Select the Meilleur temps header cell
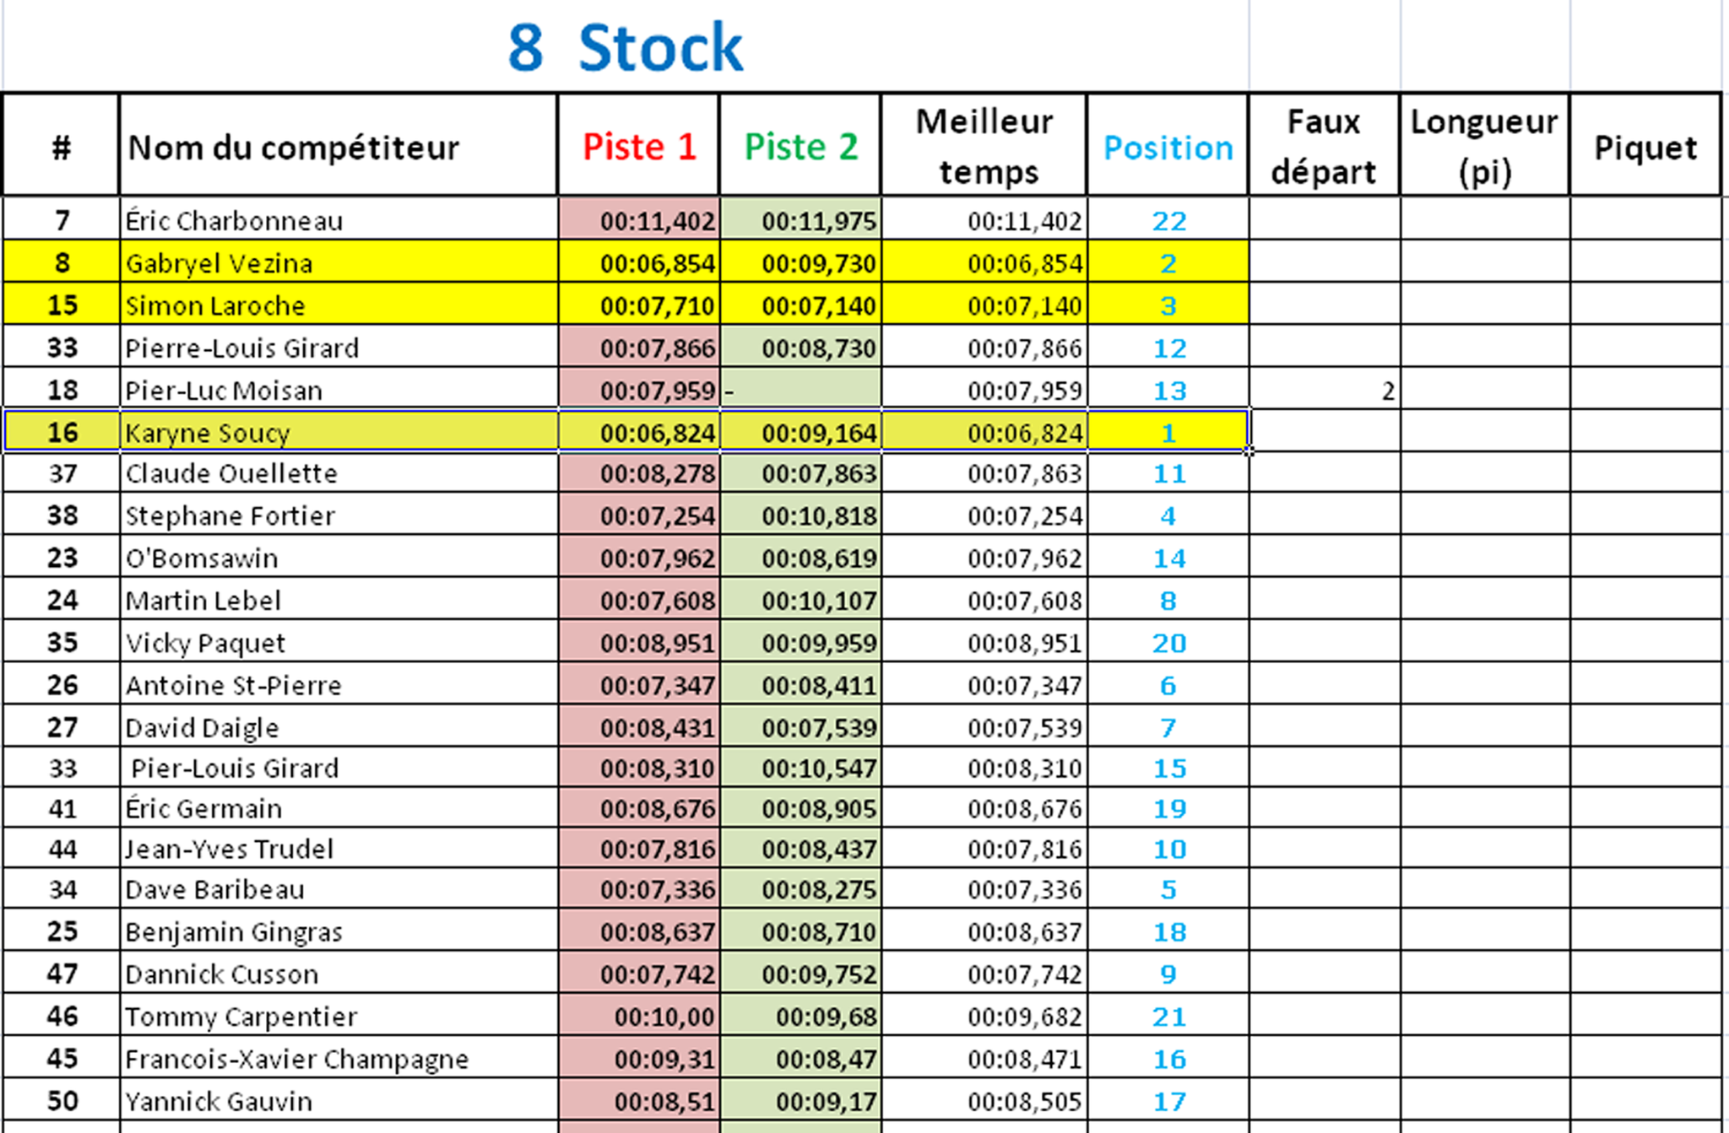Image resolution: width=1729 pixels, height=1133 pixels. click(x=984, y=145)
